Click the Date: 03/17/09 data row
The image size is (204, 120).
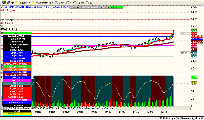17,39
